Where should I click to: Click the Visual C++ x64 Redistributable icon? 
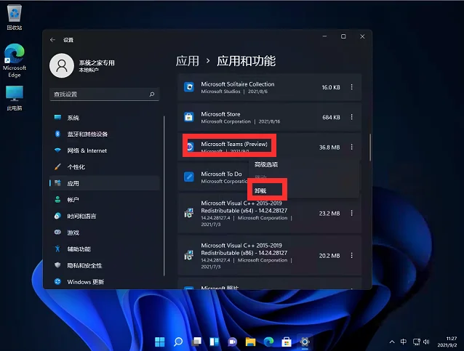(x=189, y=213)
